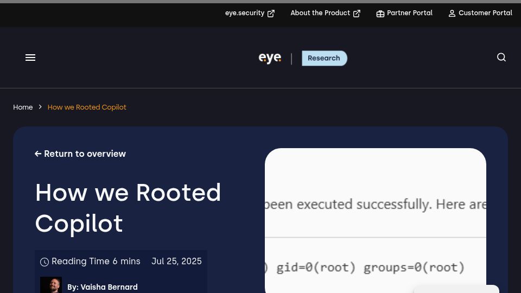Go to Partner Portal
Screen dimensions: 521x293
tap(404, 13)
